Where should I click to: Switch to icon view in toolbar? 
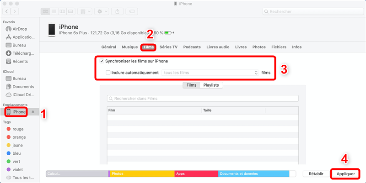click(x=45, y=11)
